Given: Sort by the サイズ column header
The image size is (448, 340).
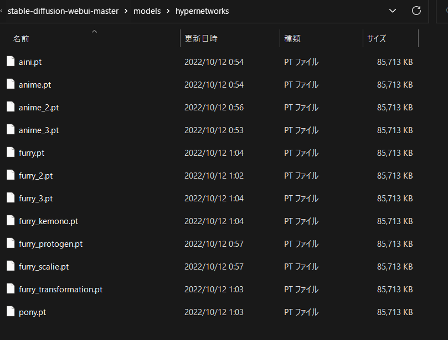Looking at the screenshot, I should coord(376,39).
